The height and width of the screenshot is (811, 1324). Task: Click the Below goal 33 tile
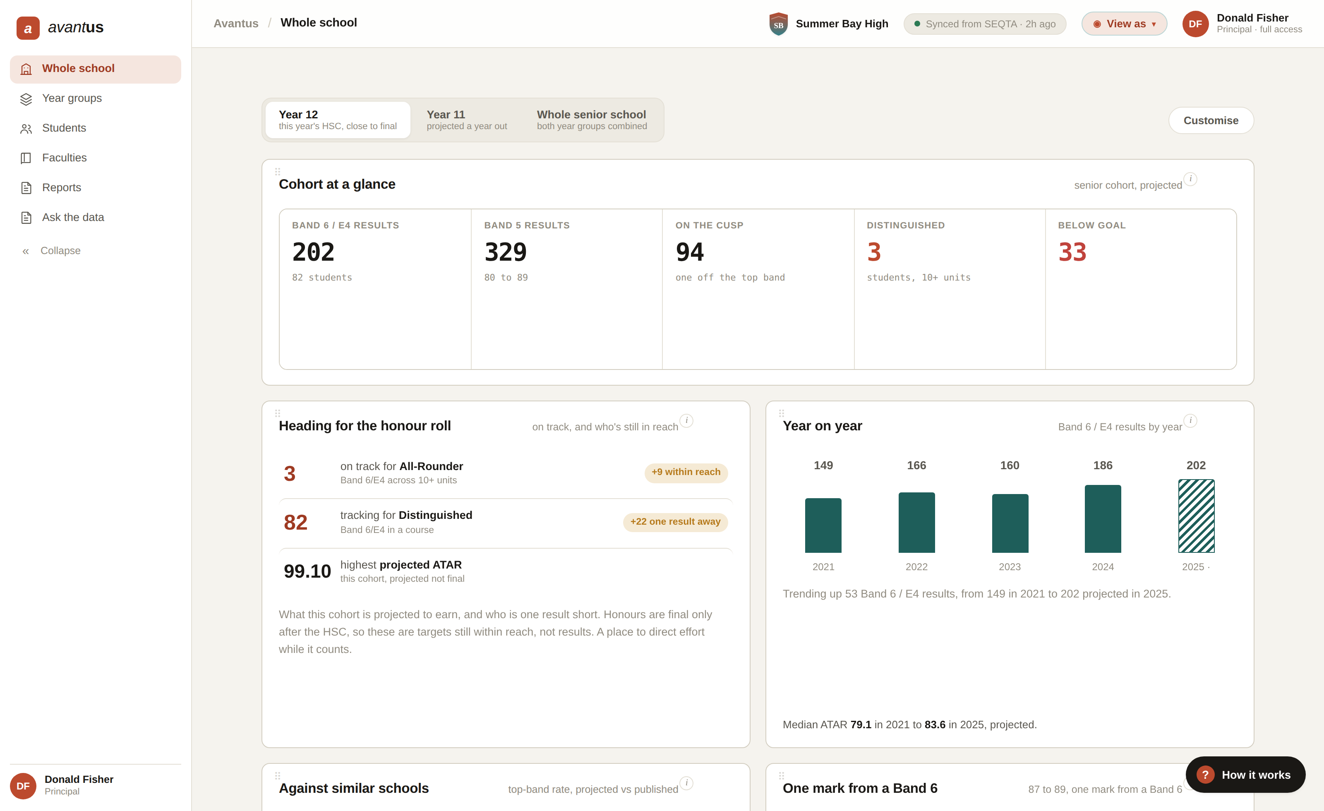[x=1141, y=289]
